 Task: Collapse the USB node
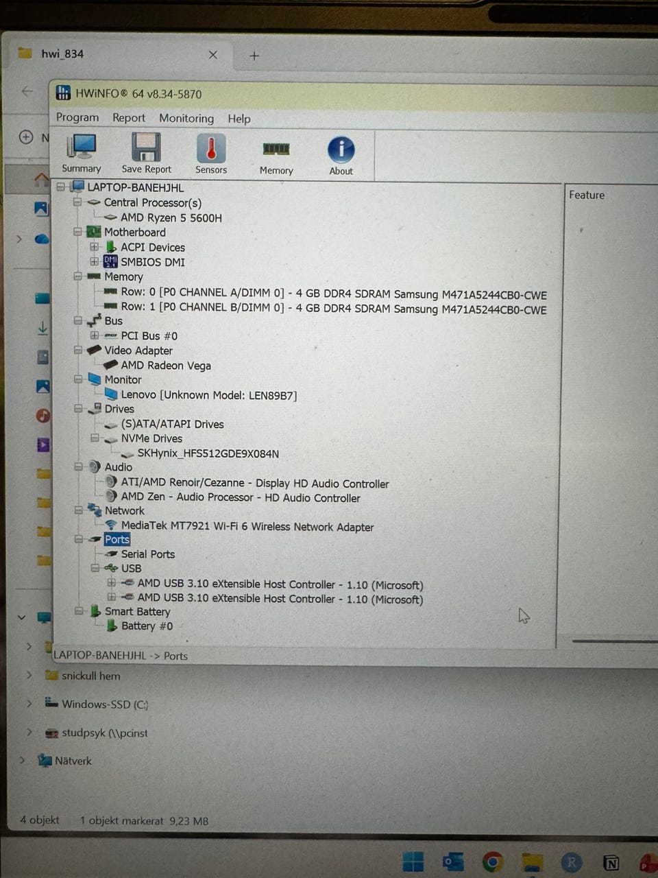pos(95,568)
